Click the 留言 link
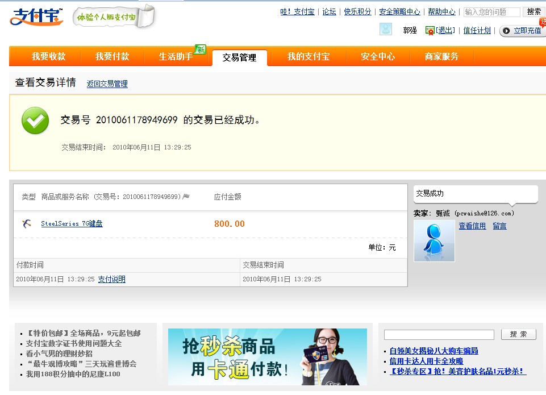Image resolution: width=546 pixels, height=395 pixels. pyautogui.click(x=499, y=226)
